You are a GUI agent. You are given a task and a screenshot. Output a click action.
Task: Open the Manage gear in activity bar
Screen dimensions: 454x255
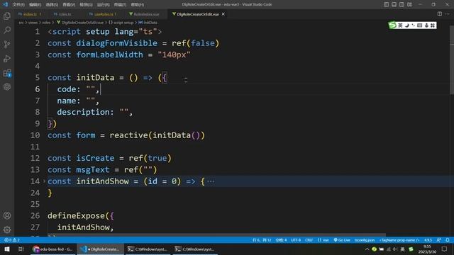pos(7,229)
